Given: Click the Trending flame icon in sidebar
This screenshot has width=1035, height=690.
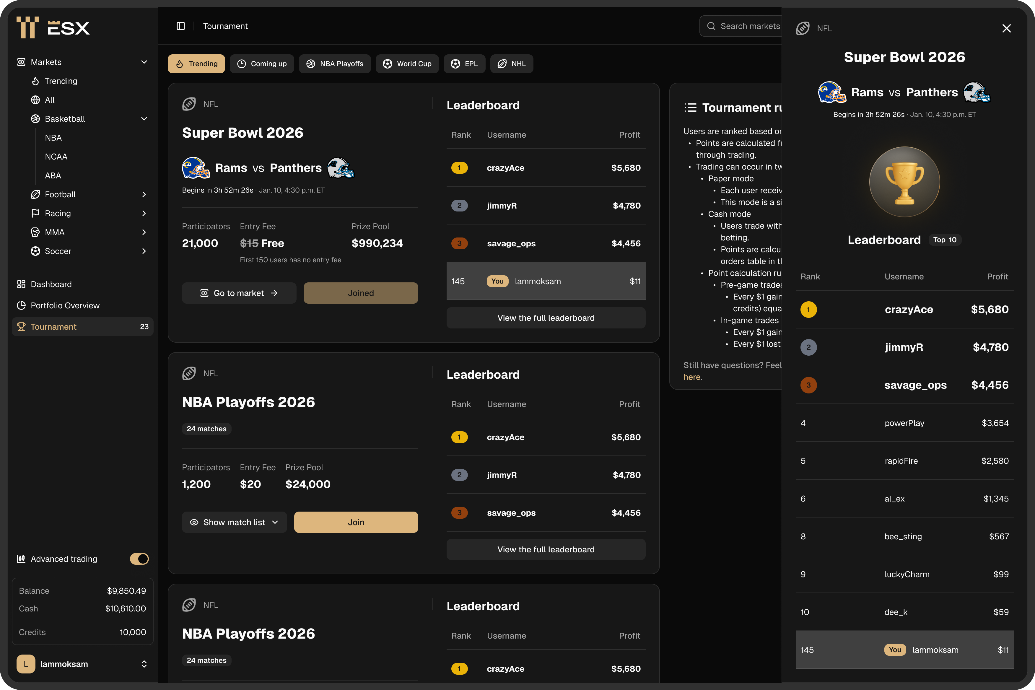Looking at the screenshot, I should [x=36, y=81].
